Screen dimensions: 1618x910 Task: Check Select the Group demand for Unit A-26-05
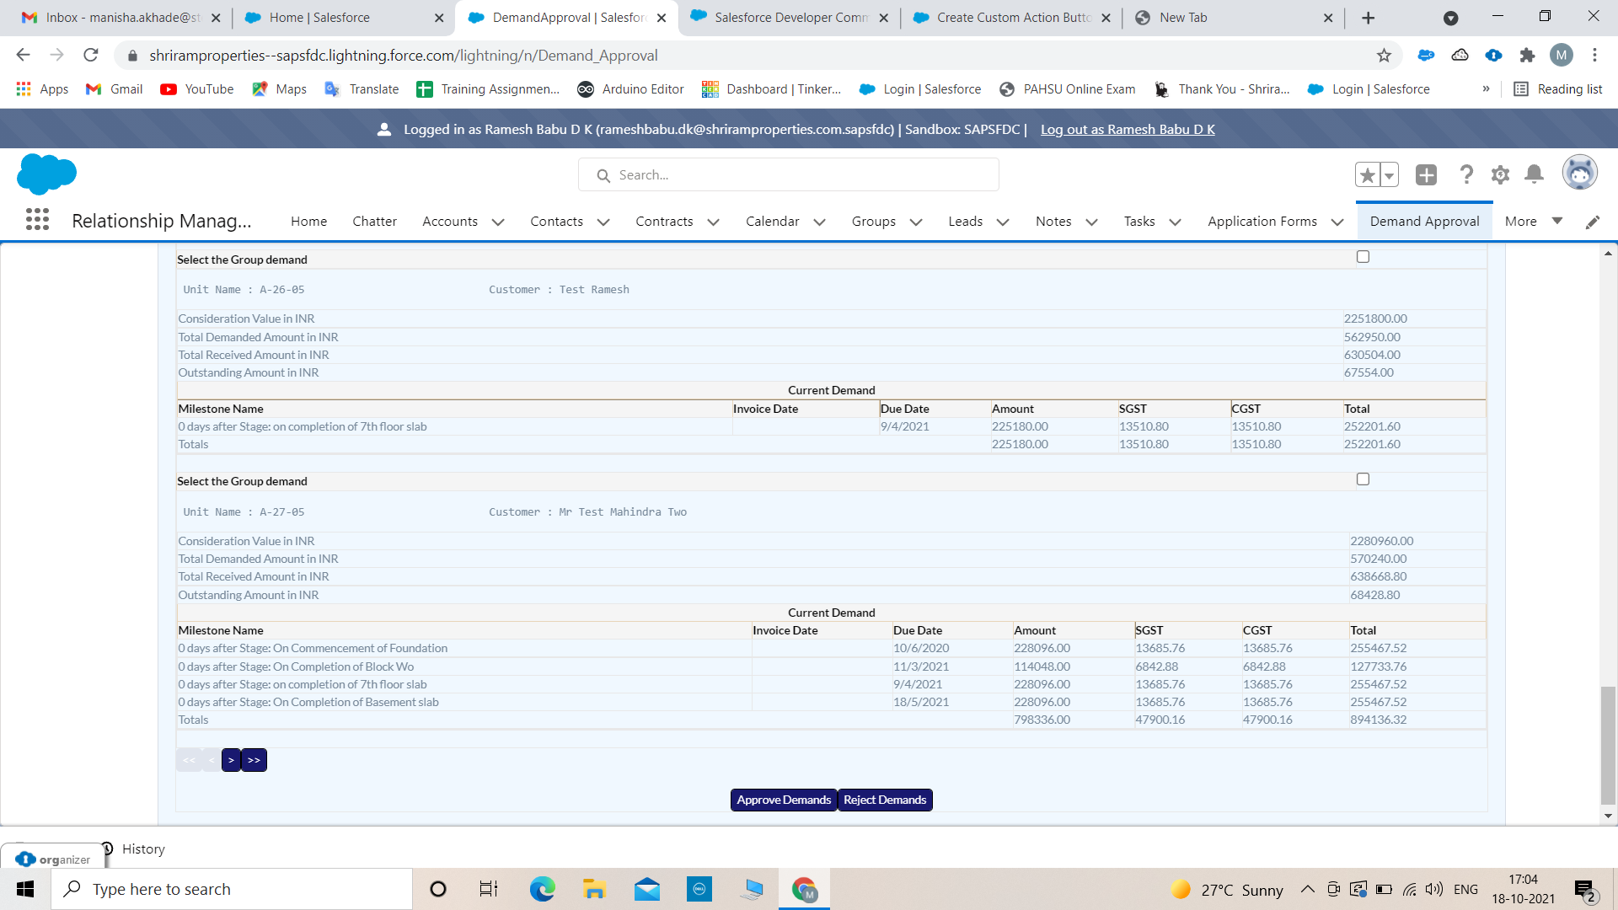(1363, 256)
